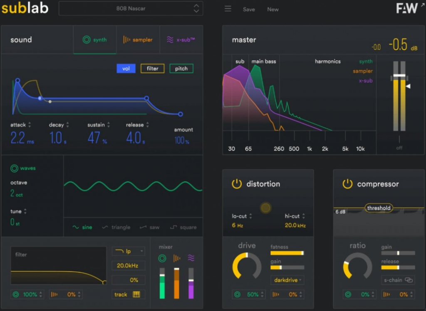The image size is (426, 311).
Task: Toggle the filter keyboard track icon
Action: (x=136, y=294)
